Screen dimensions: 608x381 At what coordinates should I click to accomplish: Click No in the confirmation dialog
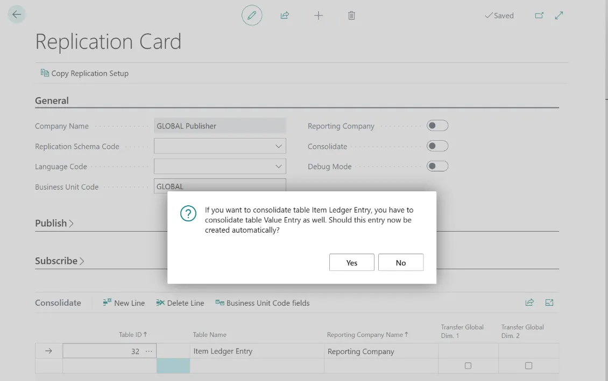click(401, 263)
